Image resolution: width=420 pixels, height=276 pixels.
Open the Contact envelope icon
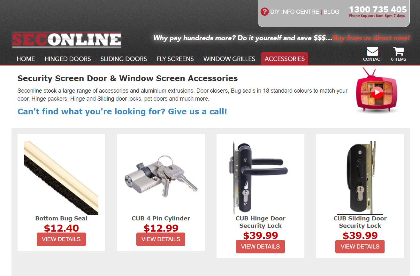pos(372,51)
